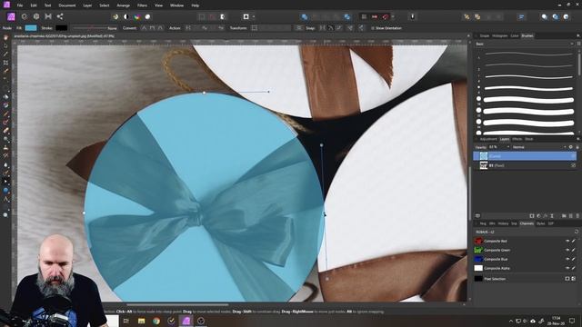
Task: Lock the layer with padlock icon
Action: [577, 147]
